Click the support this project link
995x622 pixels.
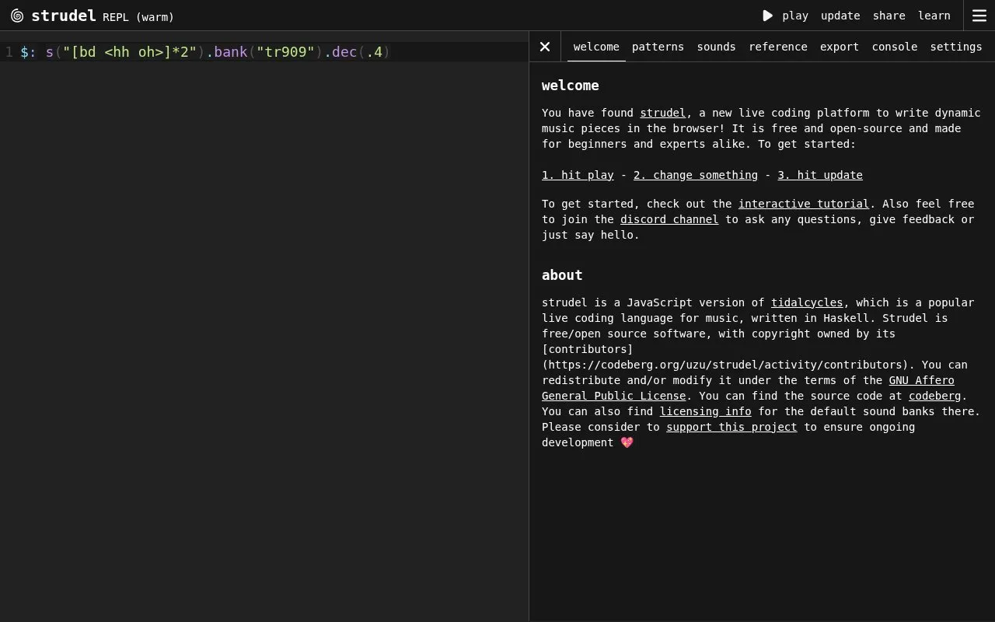click(731, 427)
